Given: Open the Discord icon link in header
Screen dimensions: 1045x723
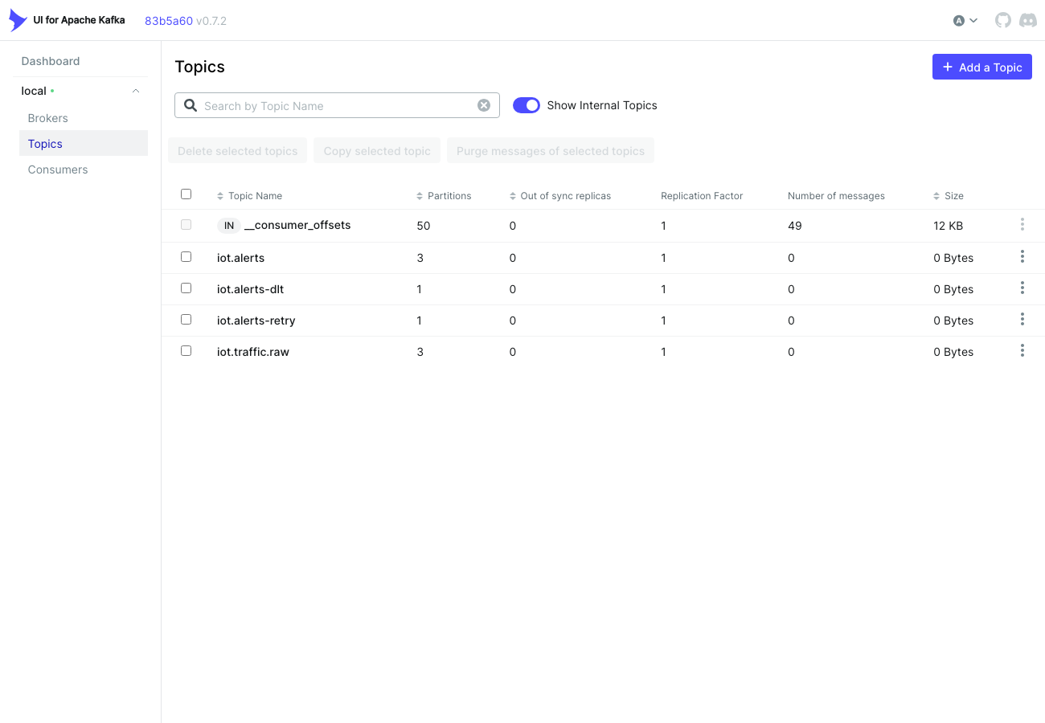Looking at the screenshot, I should pyautogui.click(x=1028, y=20).
